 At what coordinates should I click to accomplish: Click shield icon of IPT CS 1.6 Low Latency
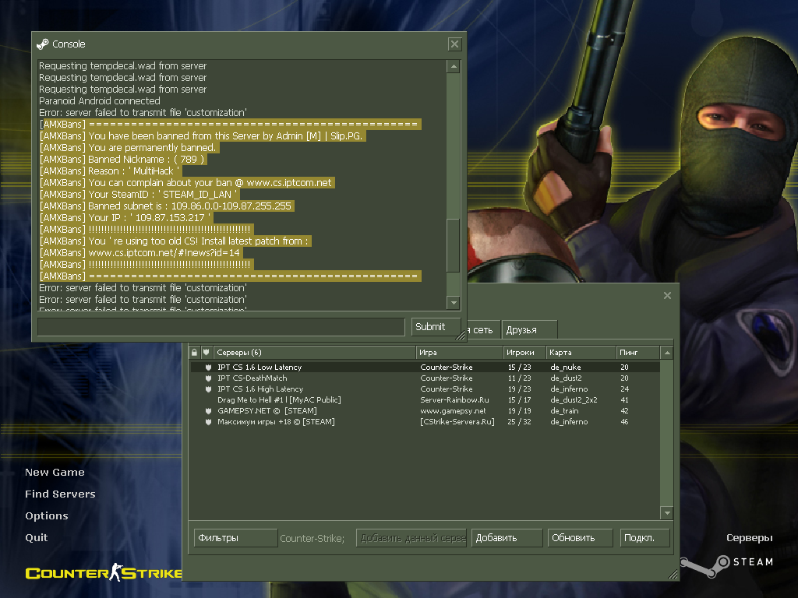point(208,368)
